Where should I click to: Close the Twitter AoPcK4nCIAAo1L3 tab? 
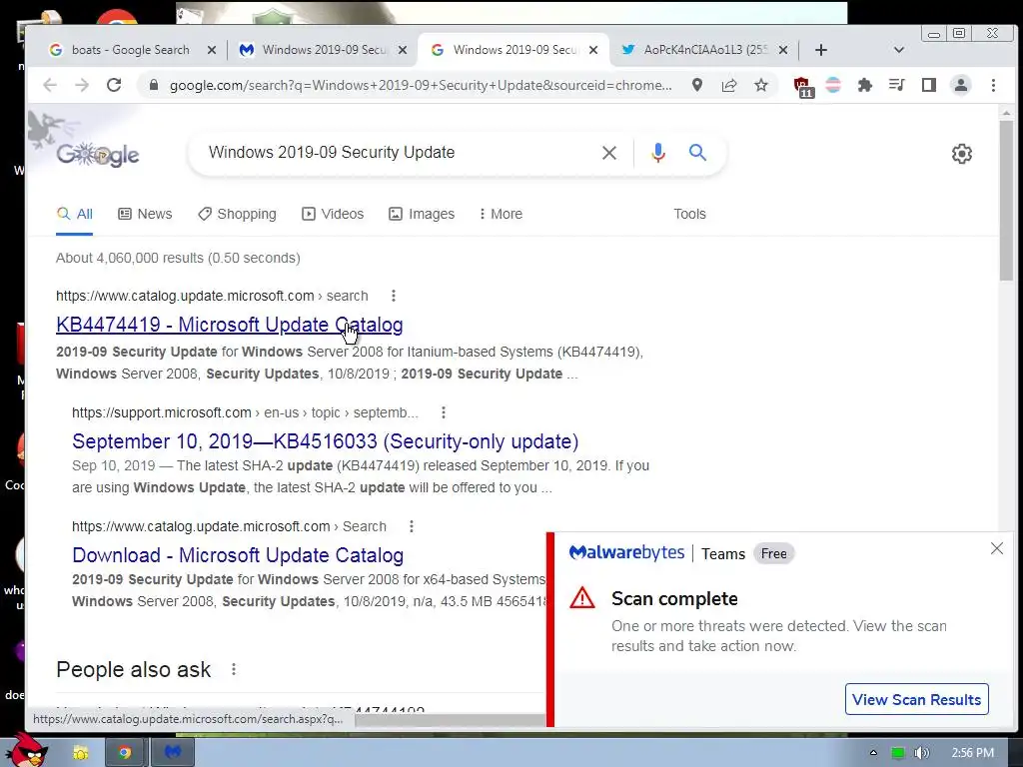pos(783,50)
